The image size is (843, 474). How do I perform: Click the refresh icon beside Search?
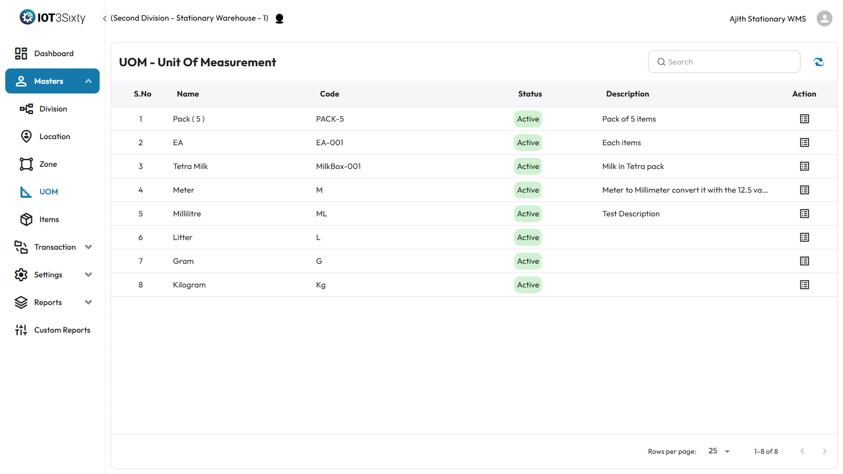point(818,62)
